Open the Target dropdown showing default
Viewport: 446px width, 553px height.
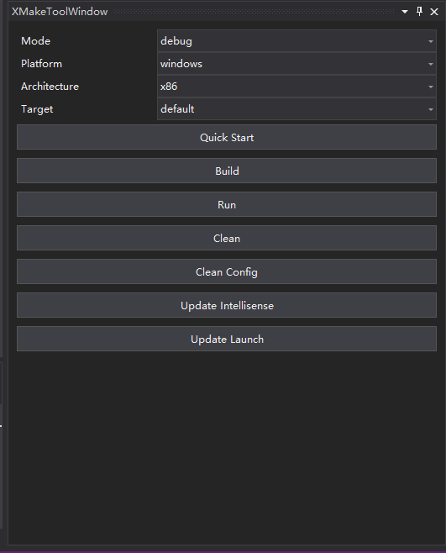pyautogui.click(x=296, y=109)
